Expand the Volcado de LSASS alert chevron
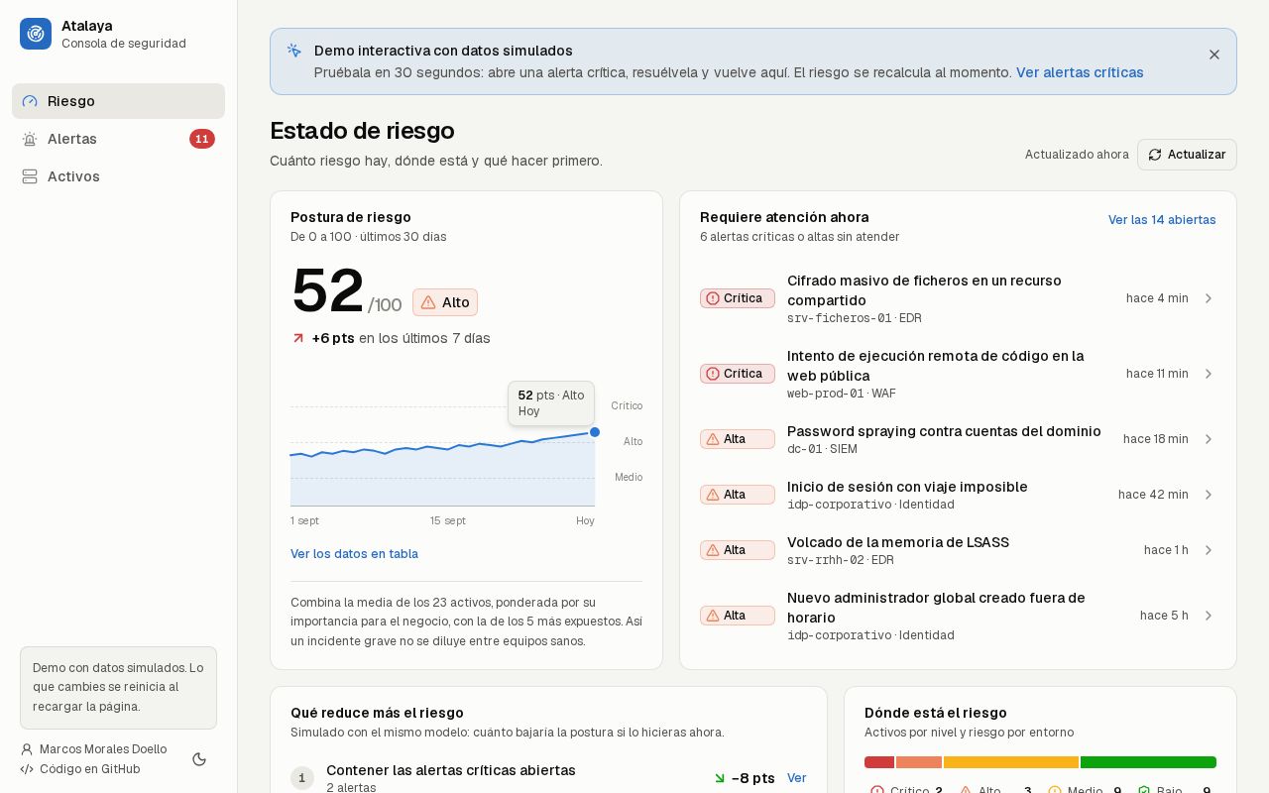Image resolution: width=1269 pixels, height=793 pixels. (1209, 550)
